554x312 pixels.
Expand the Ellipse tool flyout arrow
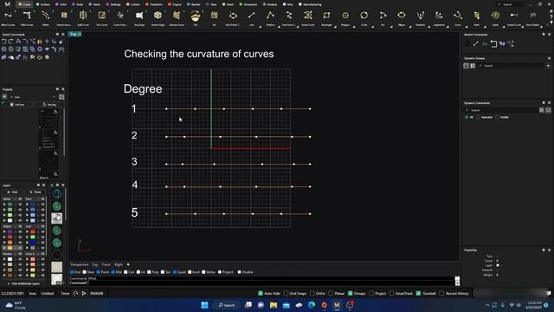point(410,26)
